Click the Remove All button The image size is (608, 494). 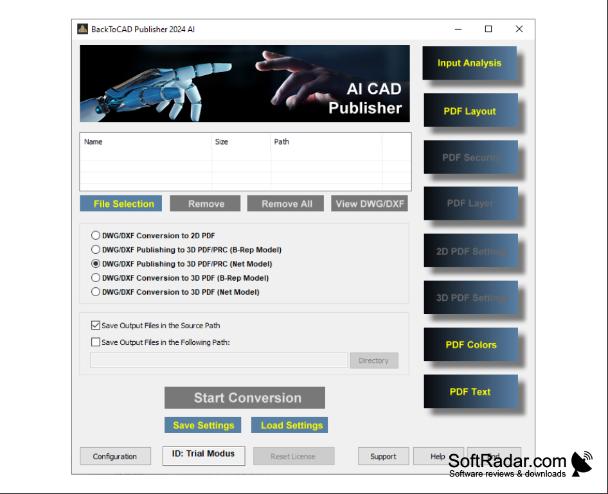click(x=285, y=204)
